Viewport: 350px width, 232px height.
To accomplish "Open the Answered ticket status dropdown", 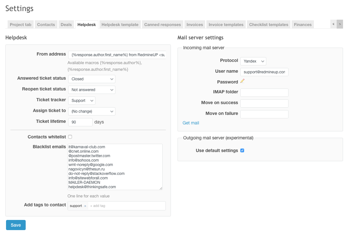I will (x=92, y=79).
